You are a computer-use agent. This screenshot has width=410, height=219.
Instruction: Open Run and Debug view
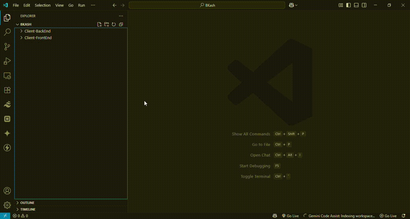(7, 61)
